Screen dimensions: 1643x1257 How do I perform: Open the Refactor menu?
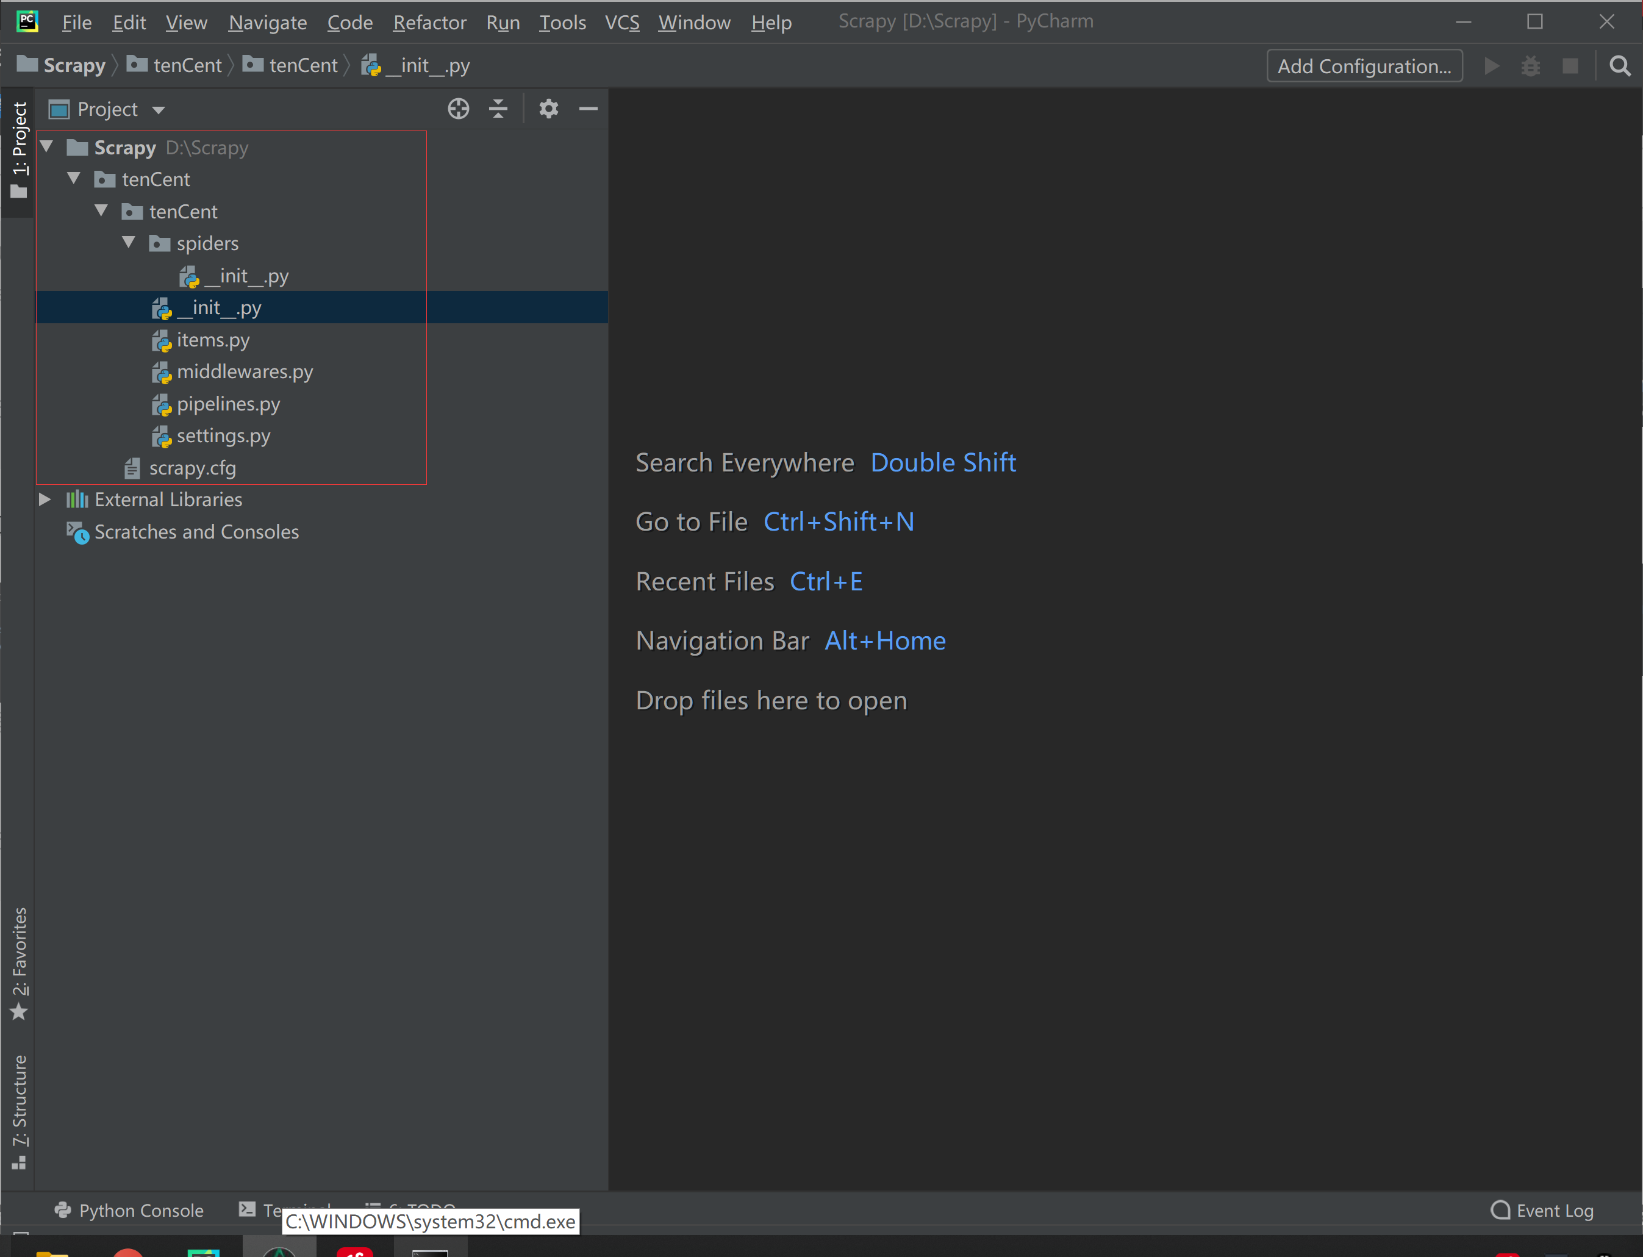pos(429,23)
